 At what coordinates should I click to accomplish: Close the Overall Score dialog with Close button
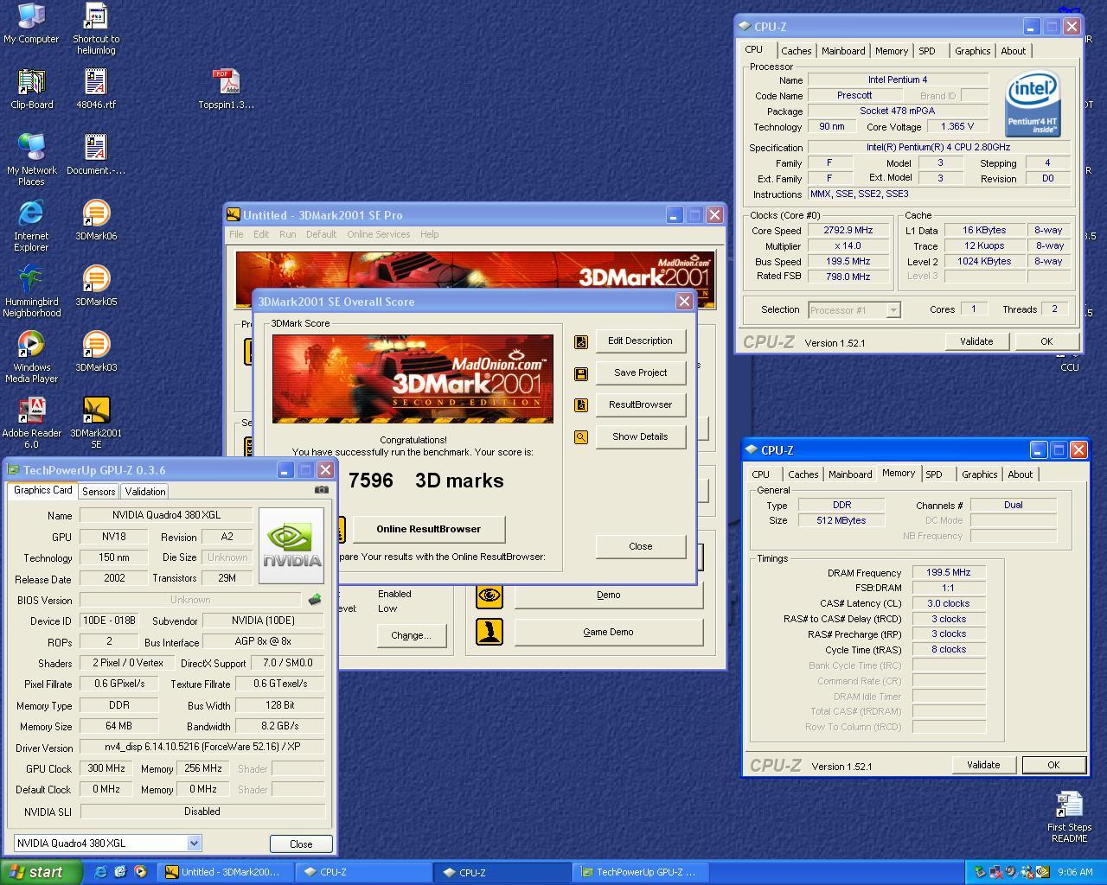tap(641, 546)
